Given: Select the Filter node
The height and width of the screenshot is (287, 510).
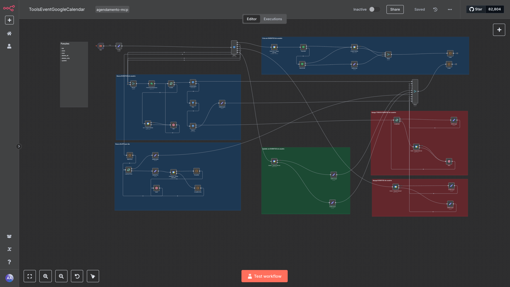Looking at the screenshot, I should [x=193, y=103].
